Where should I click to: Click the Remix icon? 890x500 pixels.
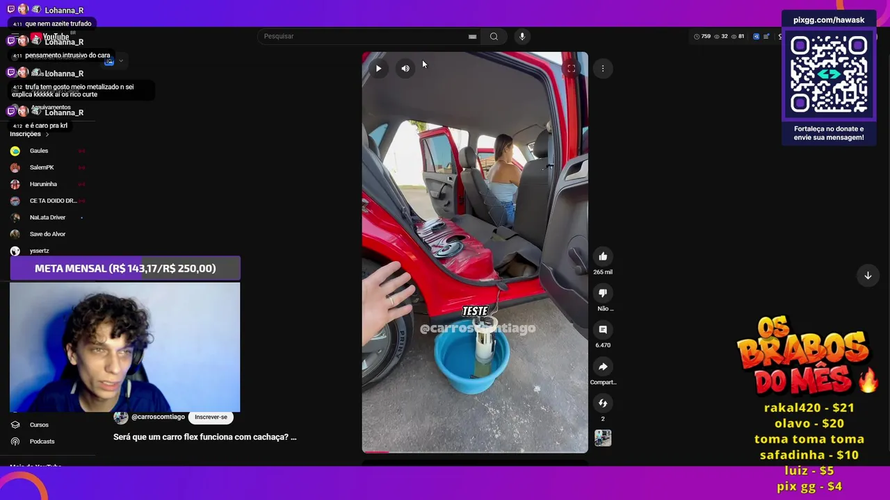[x=603, y=403]
